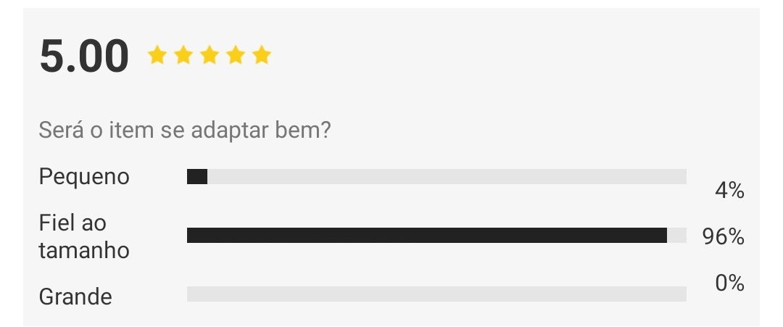Click the Pequeno fit progress bar
783x327 pixels.
coord(436,176)
